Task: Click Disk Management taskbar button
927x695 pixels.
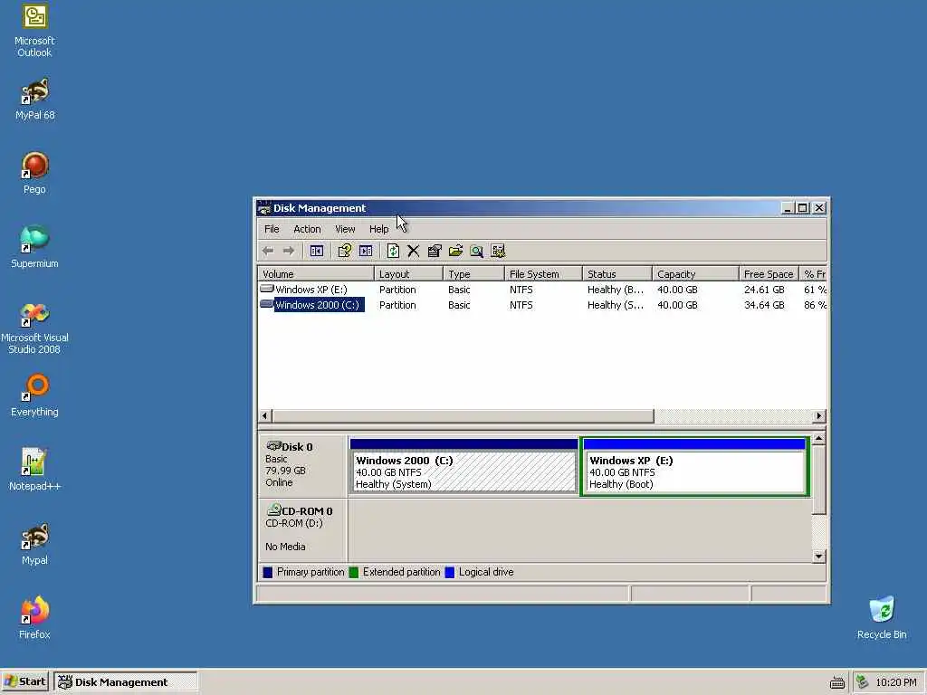Action: pos(125,682)
